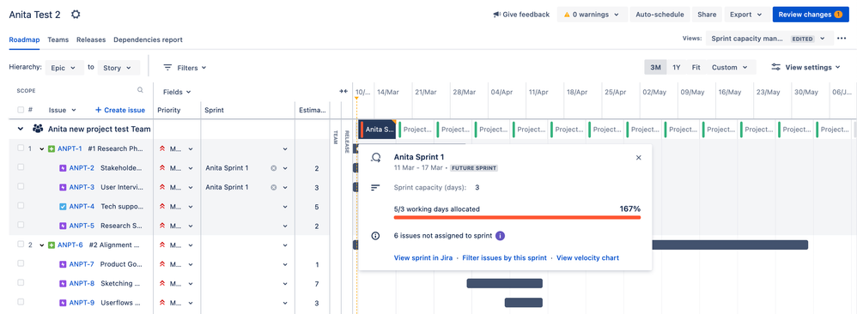The height and width of the screenshot is (314, 857).
Task: Click the ANPT-2 purple story icon
Action: click(x=63, y=168)
